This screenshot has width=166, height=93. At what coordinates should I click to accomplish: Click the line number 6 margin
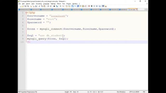[23, 29]
